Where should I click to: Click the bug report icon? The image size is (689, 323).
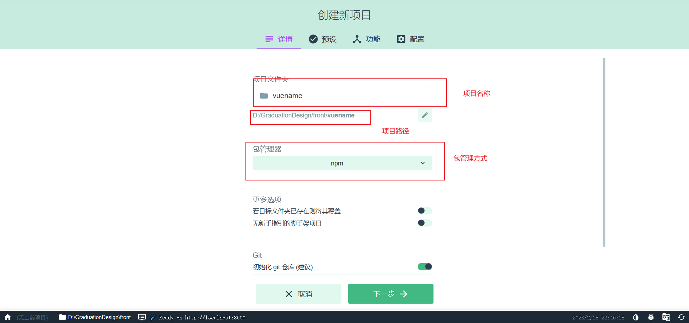click(x=651, y=317)
